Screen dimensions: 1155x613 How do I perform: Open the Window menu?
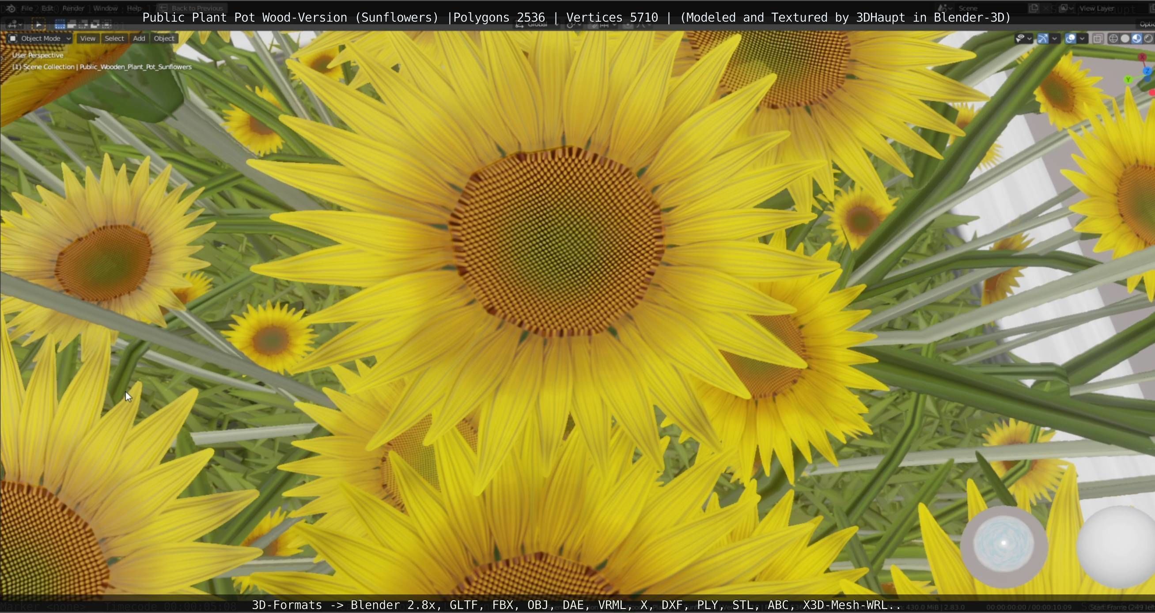(106, 8)
